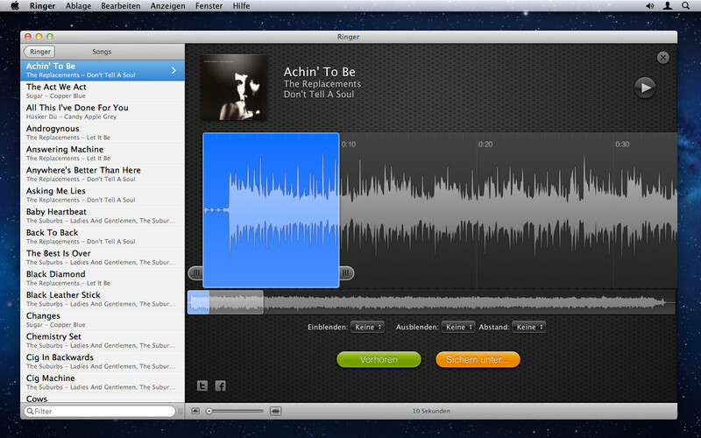
Task: Select the song Baby Heartbeat
Action: tap(103, 215)
